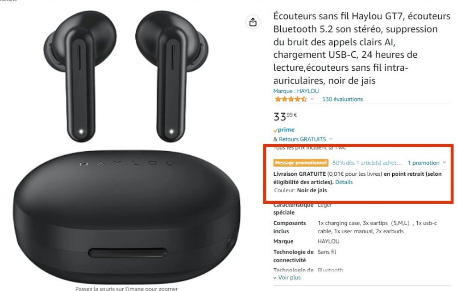Click the Message promotionnel orange badge
The width and height of the screenshot is (457, 291).
301,163
